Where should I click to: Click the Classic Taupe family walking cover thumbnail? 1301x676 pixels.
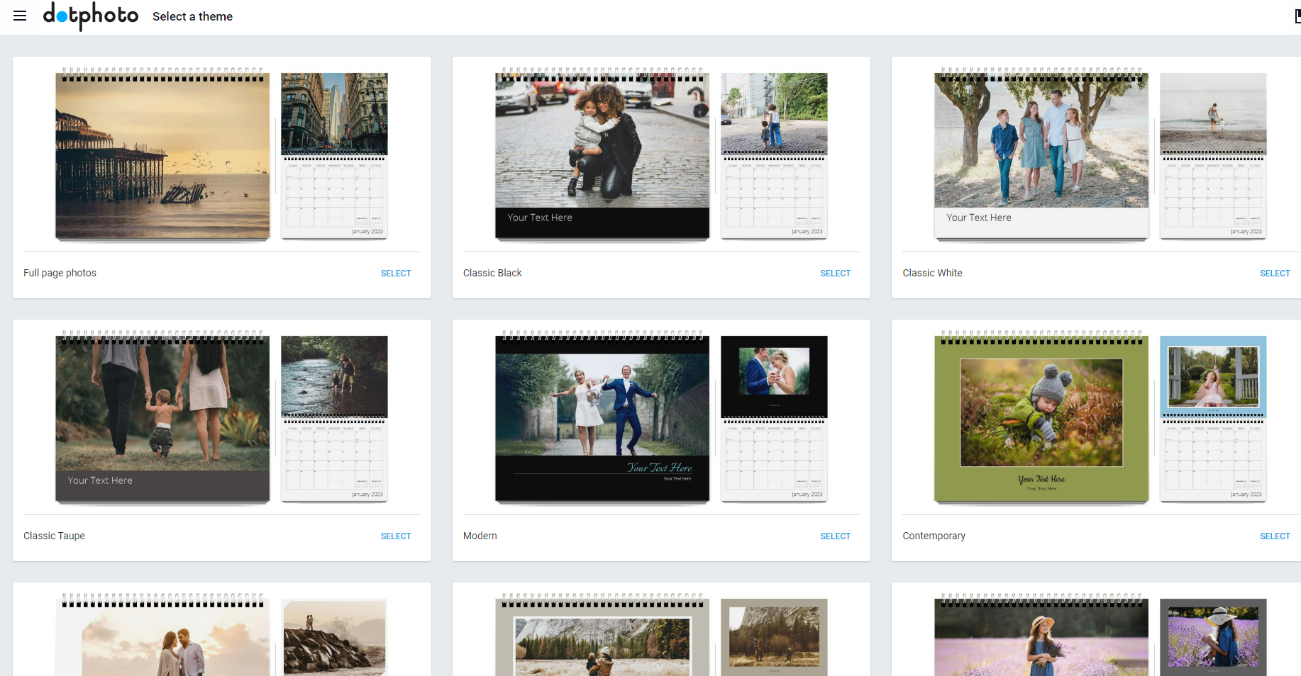tap(162, 418)
